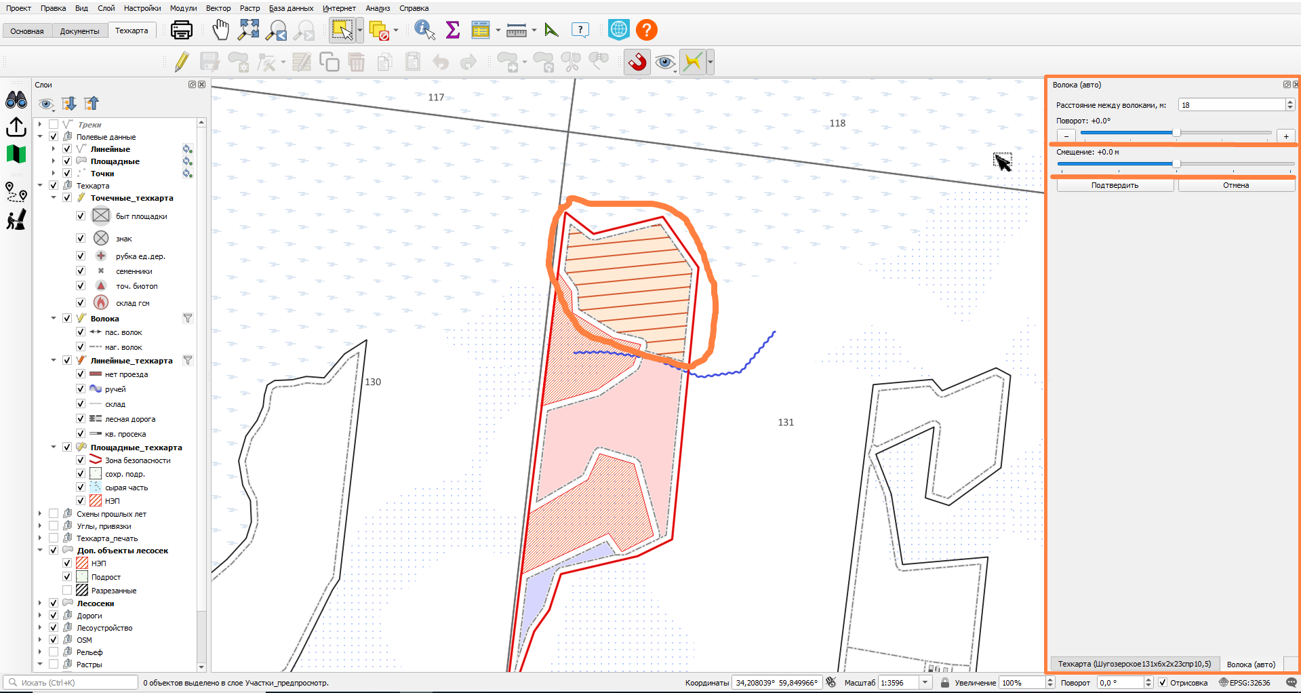This screenshot has height=693, width=1301.
Task: Collapse the Техкарта layer group
Action: pyautogui.click(x=40, y=185)
